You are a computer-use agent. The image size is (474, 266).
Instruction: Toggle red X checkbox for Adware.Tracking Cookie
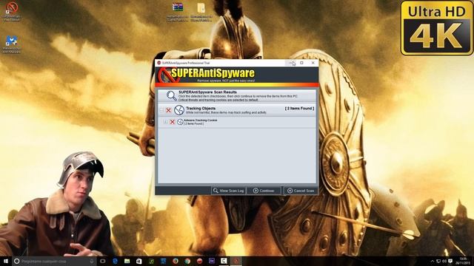tap(173, 122)
